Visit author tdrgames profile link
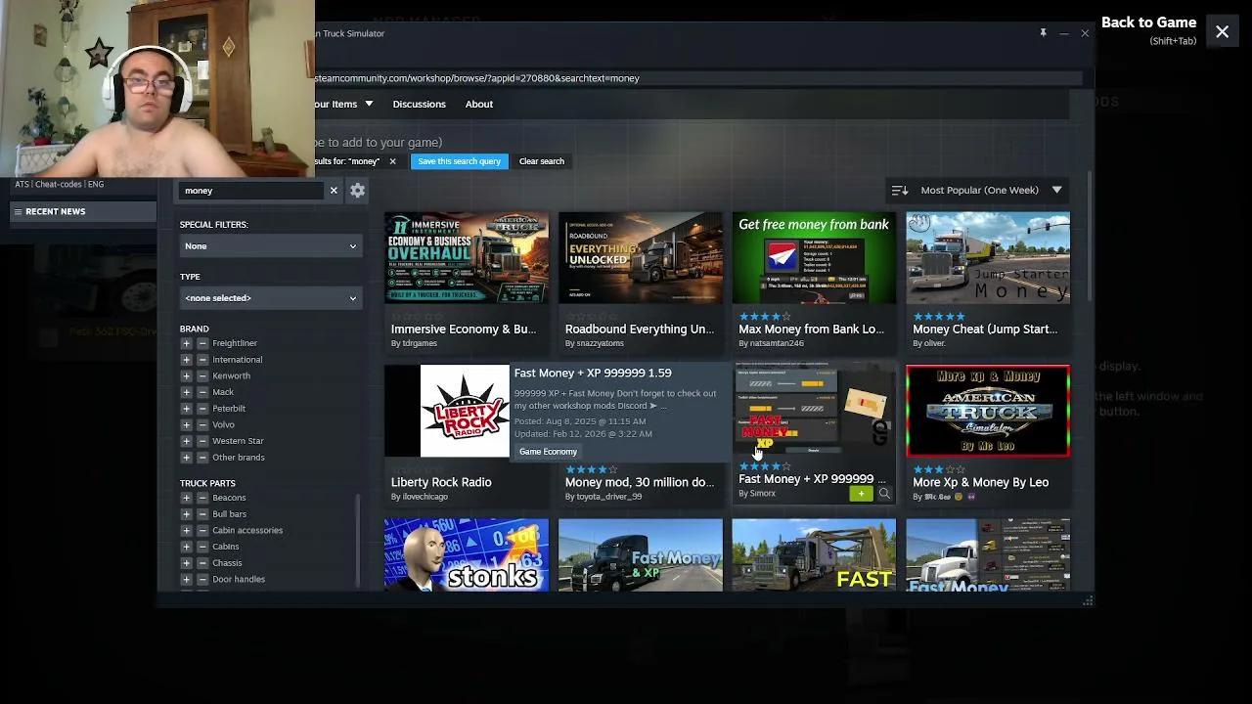The width and height of the screenshot is (1252, 704). (x=414, y=343)
